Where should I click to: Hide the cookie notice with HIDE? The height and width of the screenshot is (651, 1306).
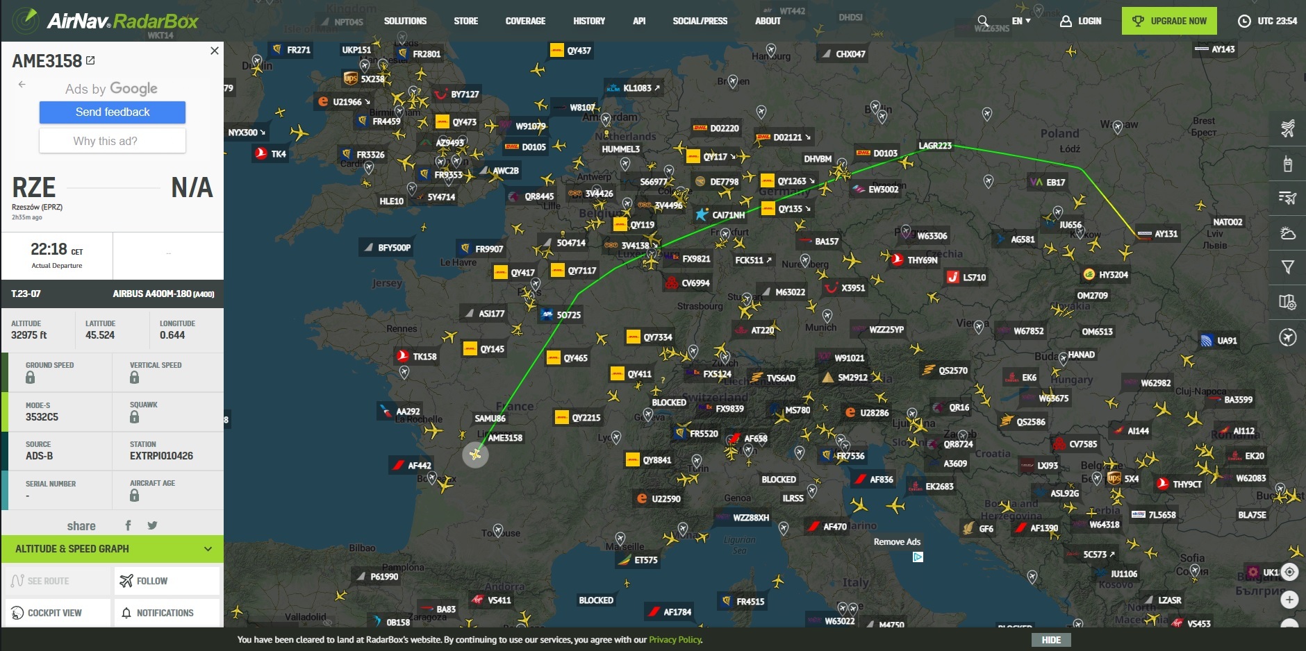(x=1051, y=640)
